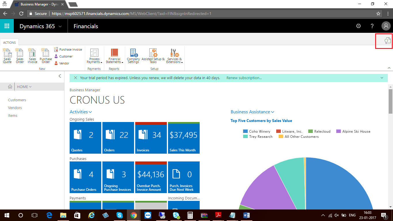Create a new Sales Order from ribbon

pos(20,56)
